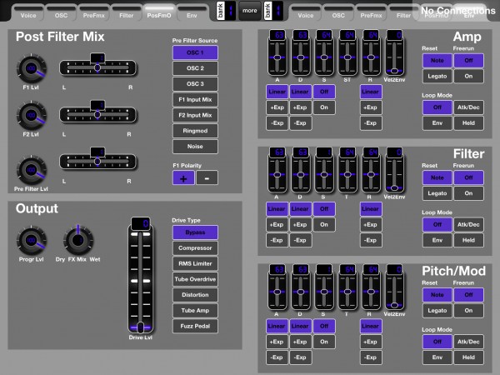Select F2 Input Mix as source
The image size is (500, 375).
point(195,115)
